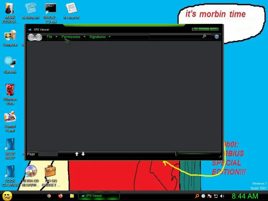The height and width of the screenshot is (201, 268).
Task: Expand the Permissions dropdown arrow
Action: (x=84, y=37)
